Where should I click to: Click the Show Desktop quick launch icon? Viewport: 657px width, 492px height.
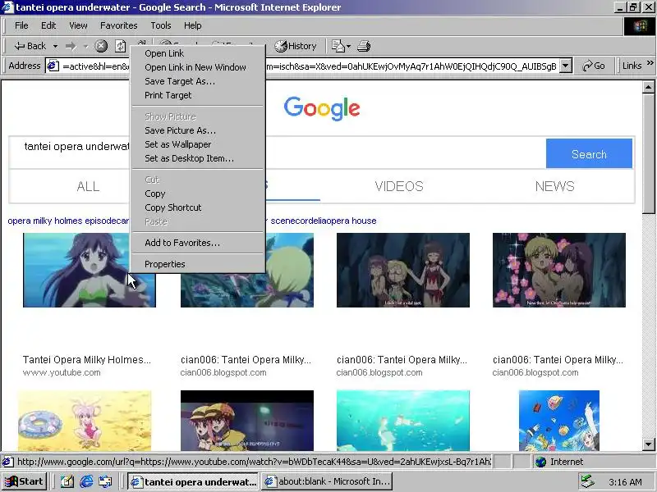click(67, 481)
